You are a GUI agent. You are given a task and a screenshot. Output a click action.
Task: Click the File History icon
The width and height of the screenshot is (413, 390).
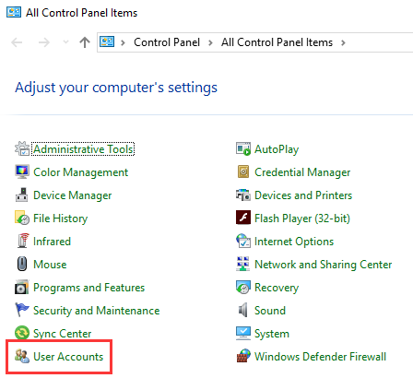point(22,218)
